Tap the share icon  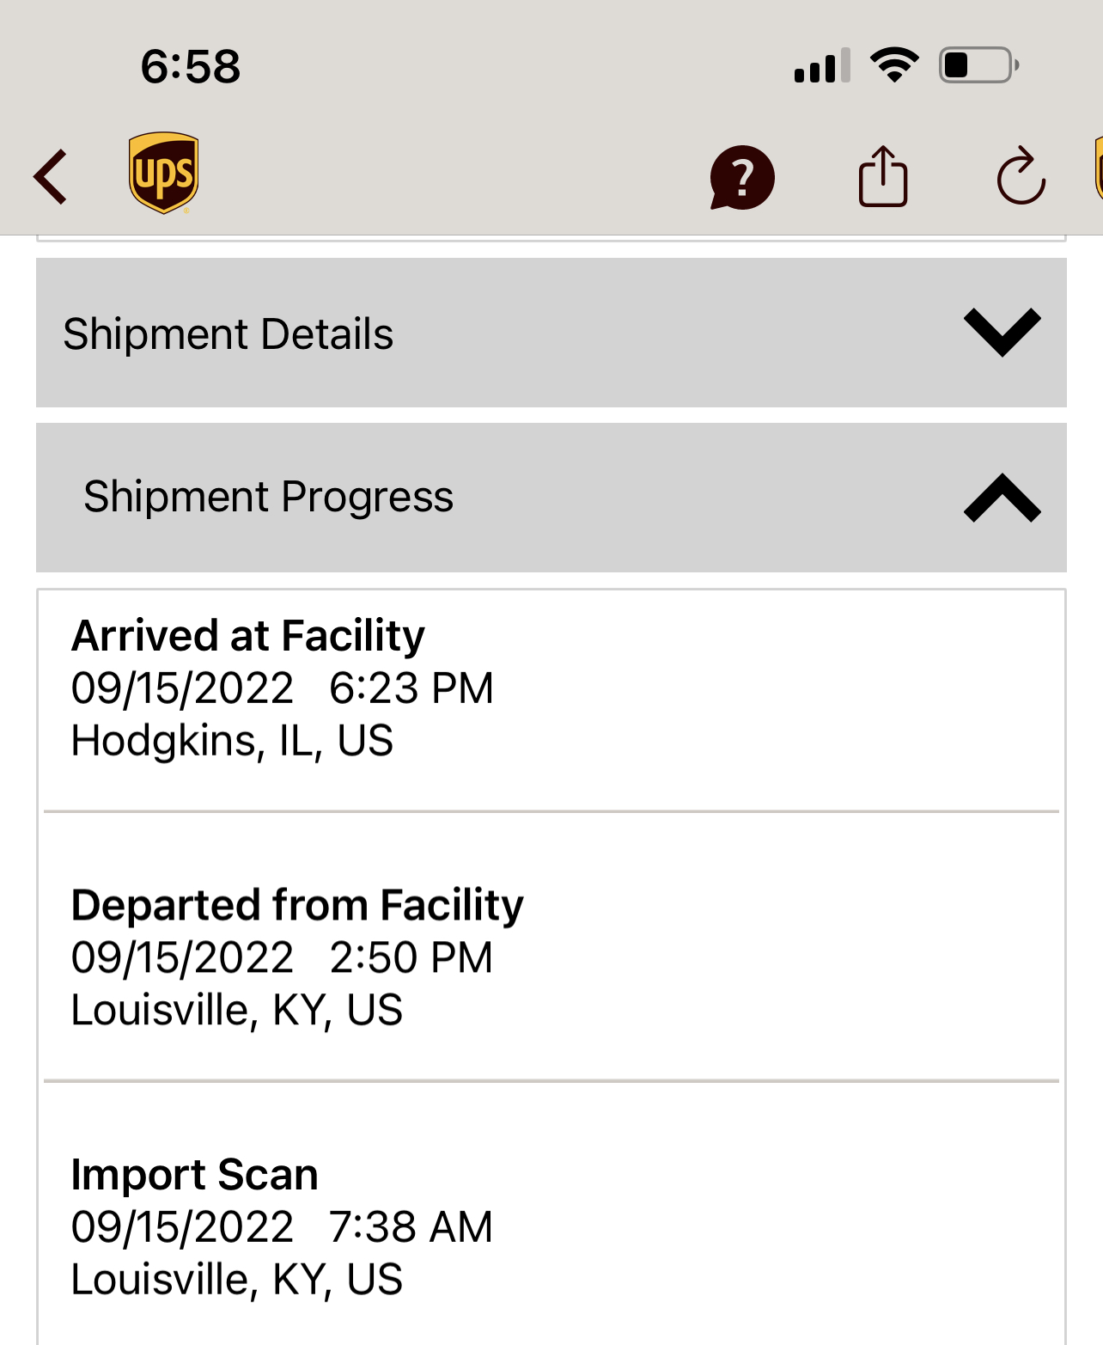tap(883, 176)
